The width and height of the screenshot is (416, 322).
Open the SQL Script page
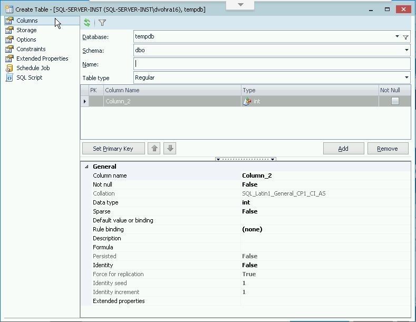coord(29,77)
